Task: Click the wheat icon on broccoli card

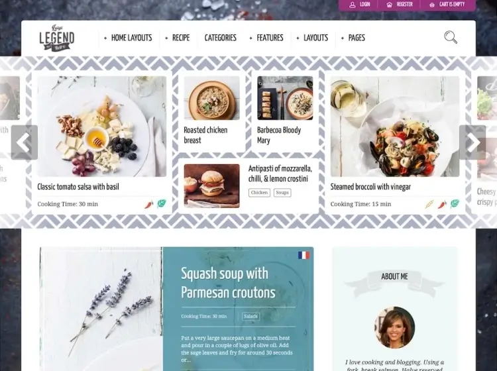Action: click(429, 204)
